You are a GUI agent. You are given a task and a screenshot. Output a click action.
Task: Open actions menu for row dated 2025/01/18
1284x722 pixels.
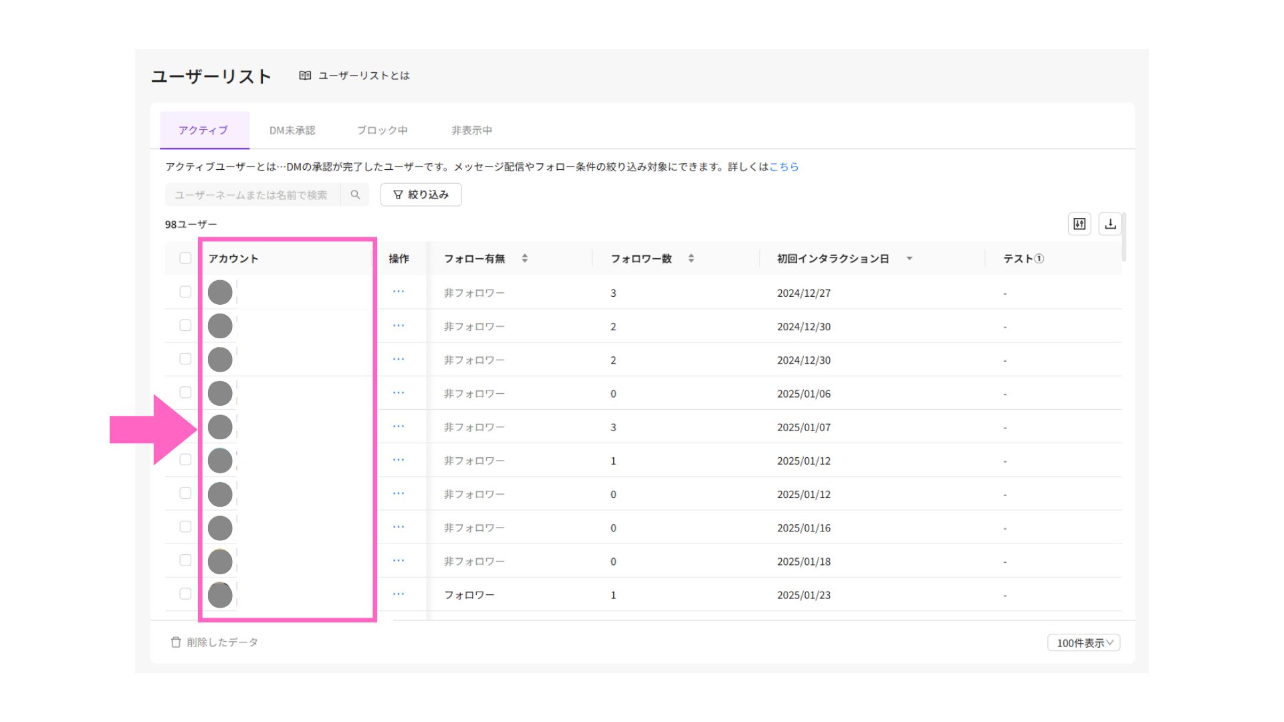point(399,560)
